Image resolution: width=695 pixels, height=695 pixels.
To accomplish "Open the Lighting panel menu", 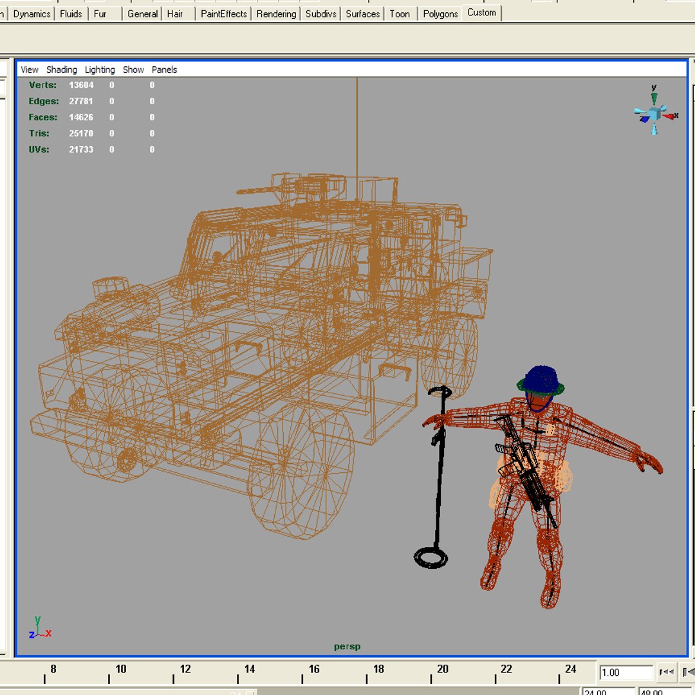I will pos(100,69).
